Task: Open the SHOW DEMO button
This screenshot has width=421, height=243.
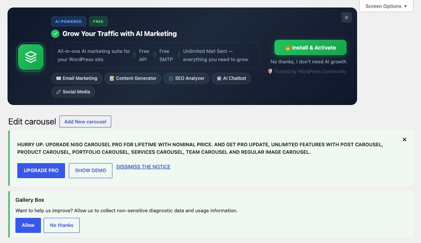Action: click(x=91, y=171)
